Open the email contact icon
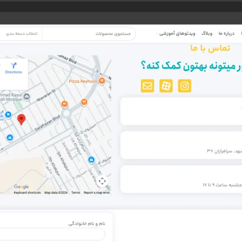242x242 pixels. 147,86
